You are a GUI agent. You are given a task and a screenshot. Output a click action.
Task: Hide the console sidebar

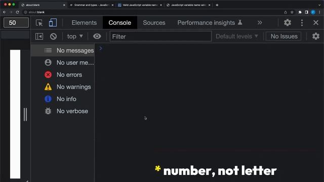pos(39,36)
